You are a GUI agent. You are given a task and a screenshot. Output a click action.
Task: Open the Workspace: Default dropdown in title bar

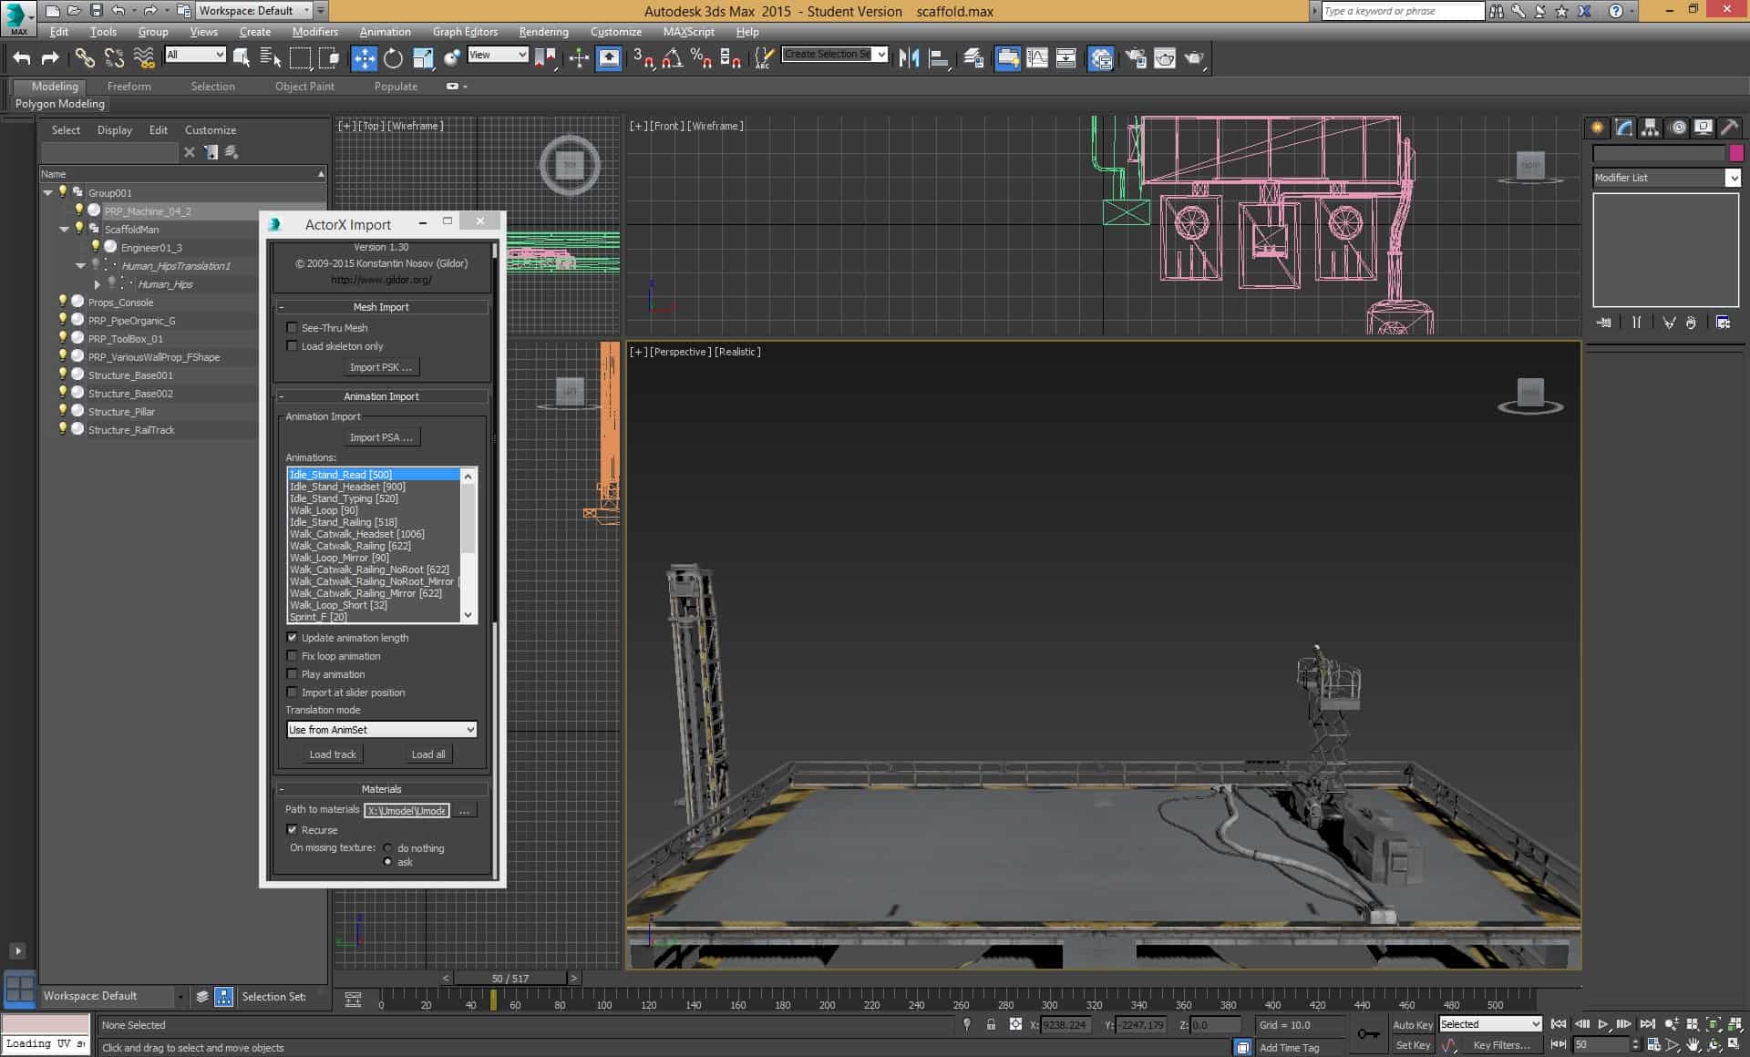tap(255, 11)
